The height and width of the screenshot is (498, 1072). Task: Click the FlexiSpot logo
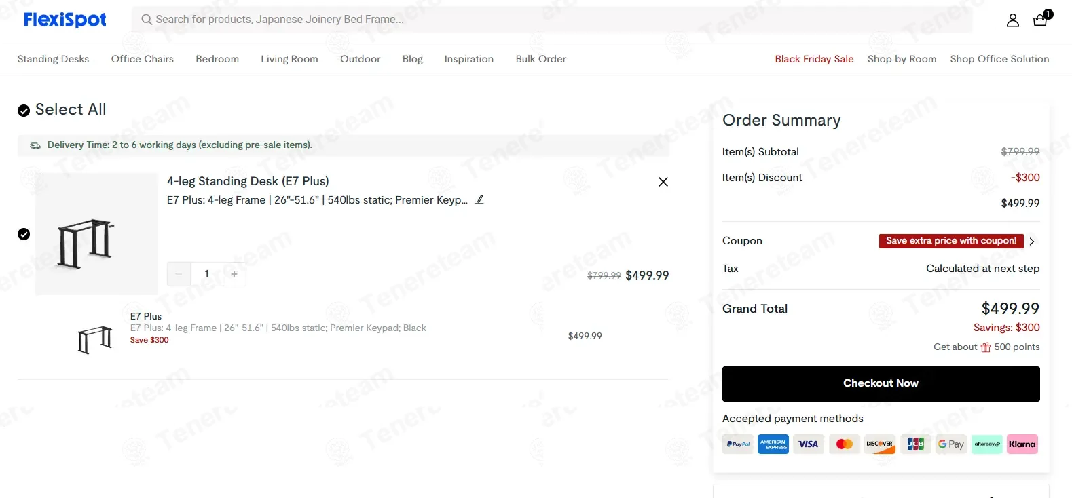coord(65,20)
